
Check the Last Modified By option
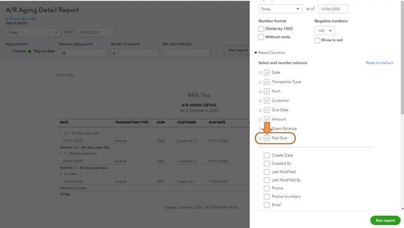coord(267,180)
